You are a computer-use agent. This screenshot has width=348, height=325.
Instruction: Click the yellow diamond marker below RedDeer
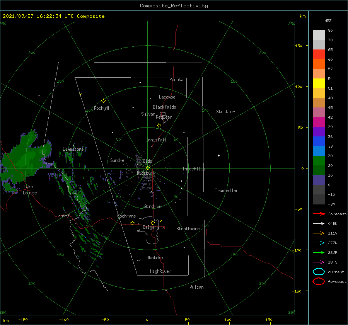click(x=159, y=126)
